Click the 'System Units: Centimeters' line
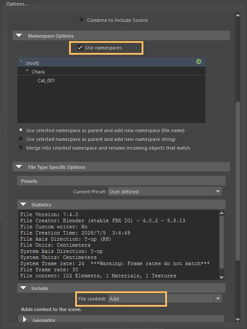This screenshot has height=329, width=247. [x=58, y=257]
